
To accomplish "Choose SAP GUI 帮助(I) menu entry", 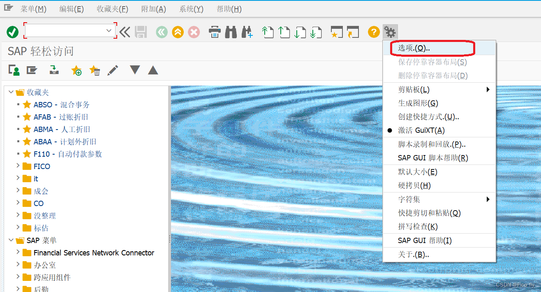I will coord(439,241).
